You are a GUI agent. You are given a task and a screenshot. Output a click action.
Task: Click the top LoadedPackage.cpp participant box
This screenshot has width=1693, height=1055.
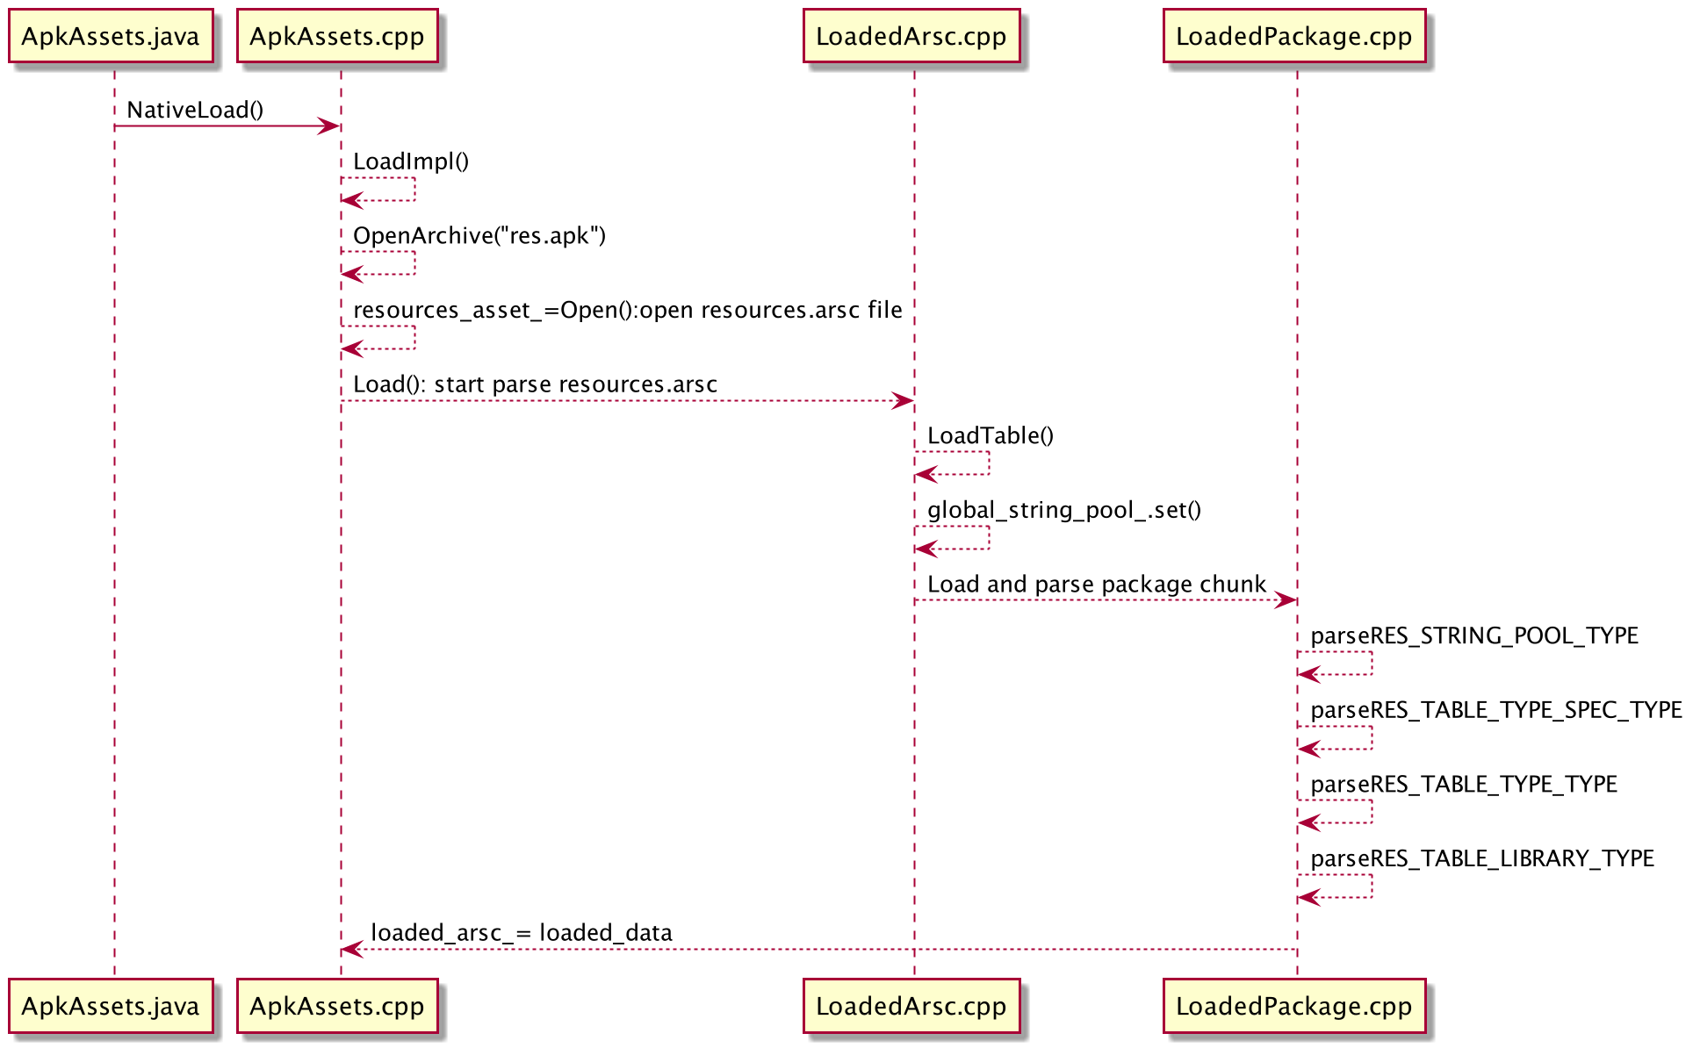1294,36
